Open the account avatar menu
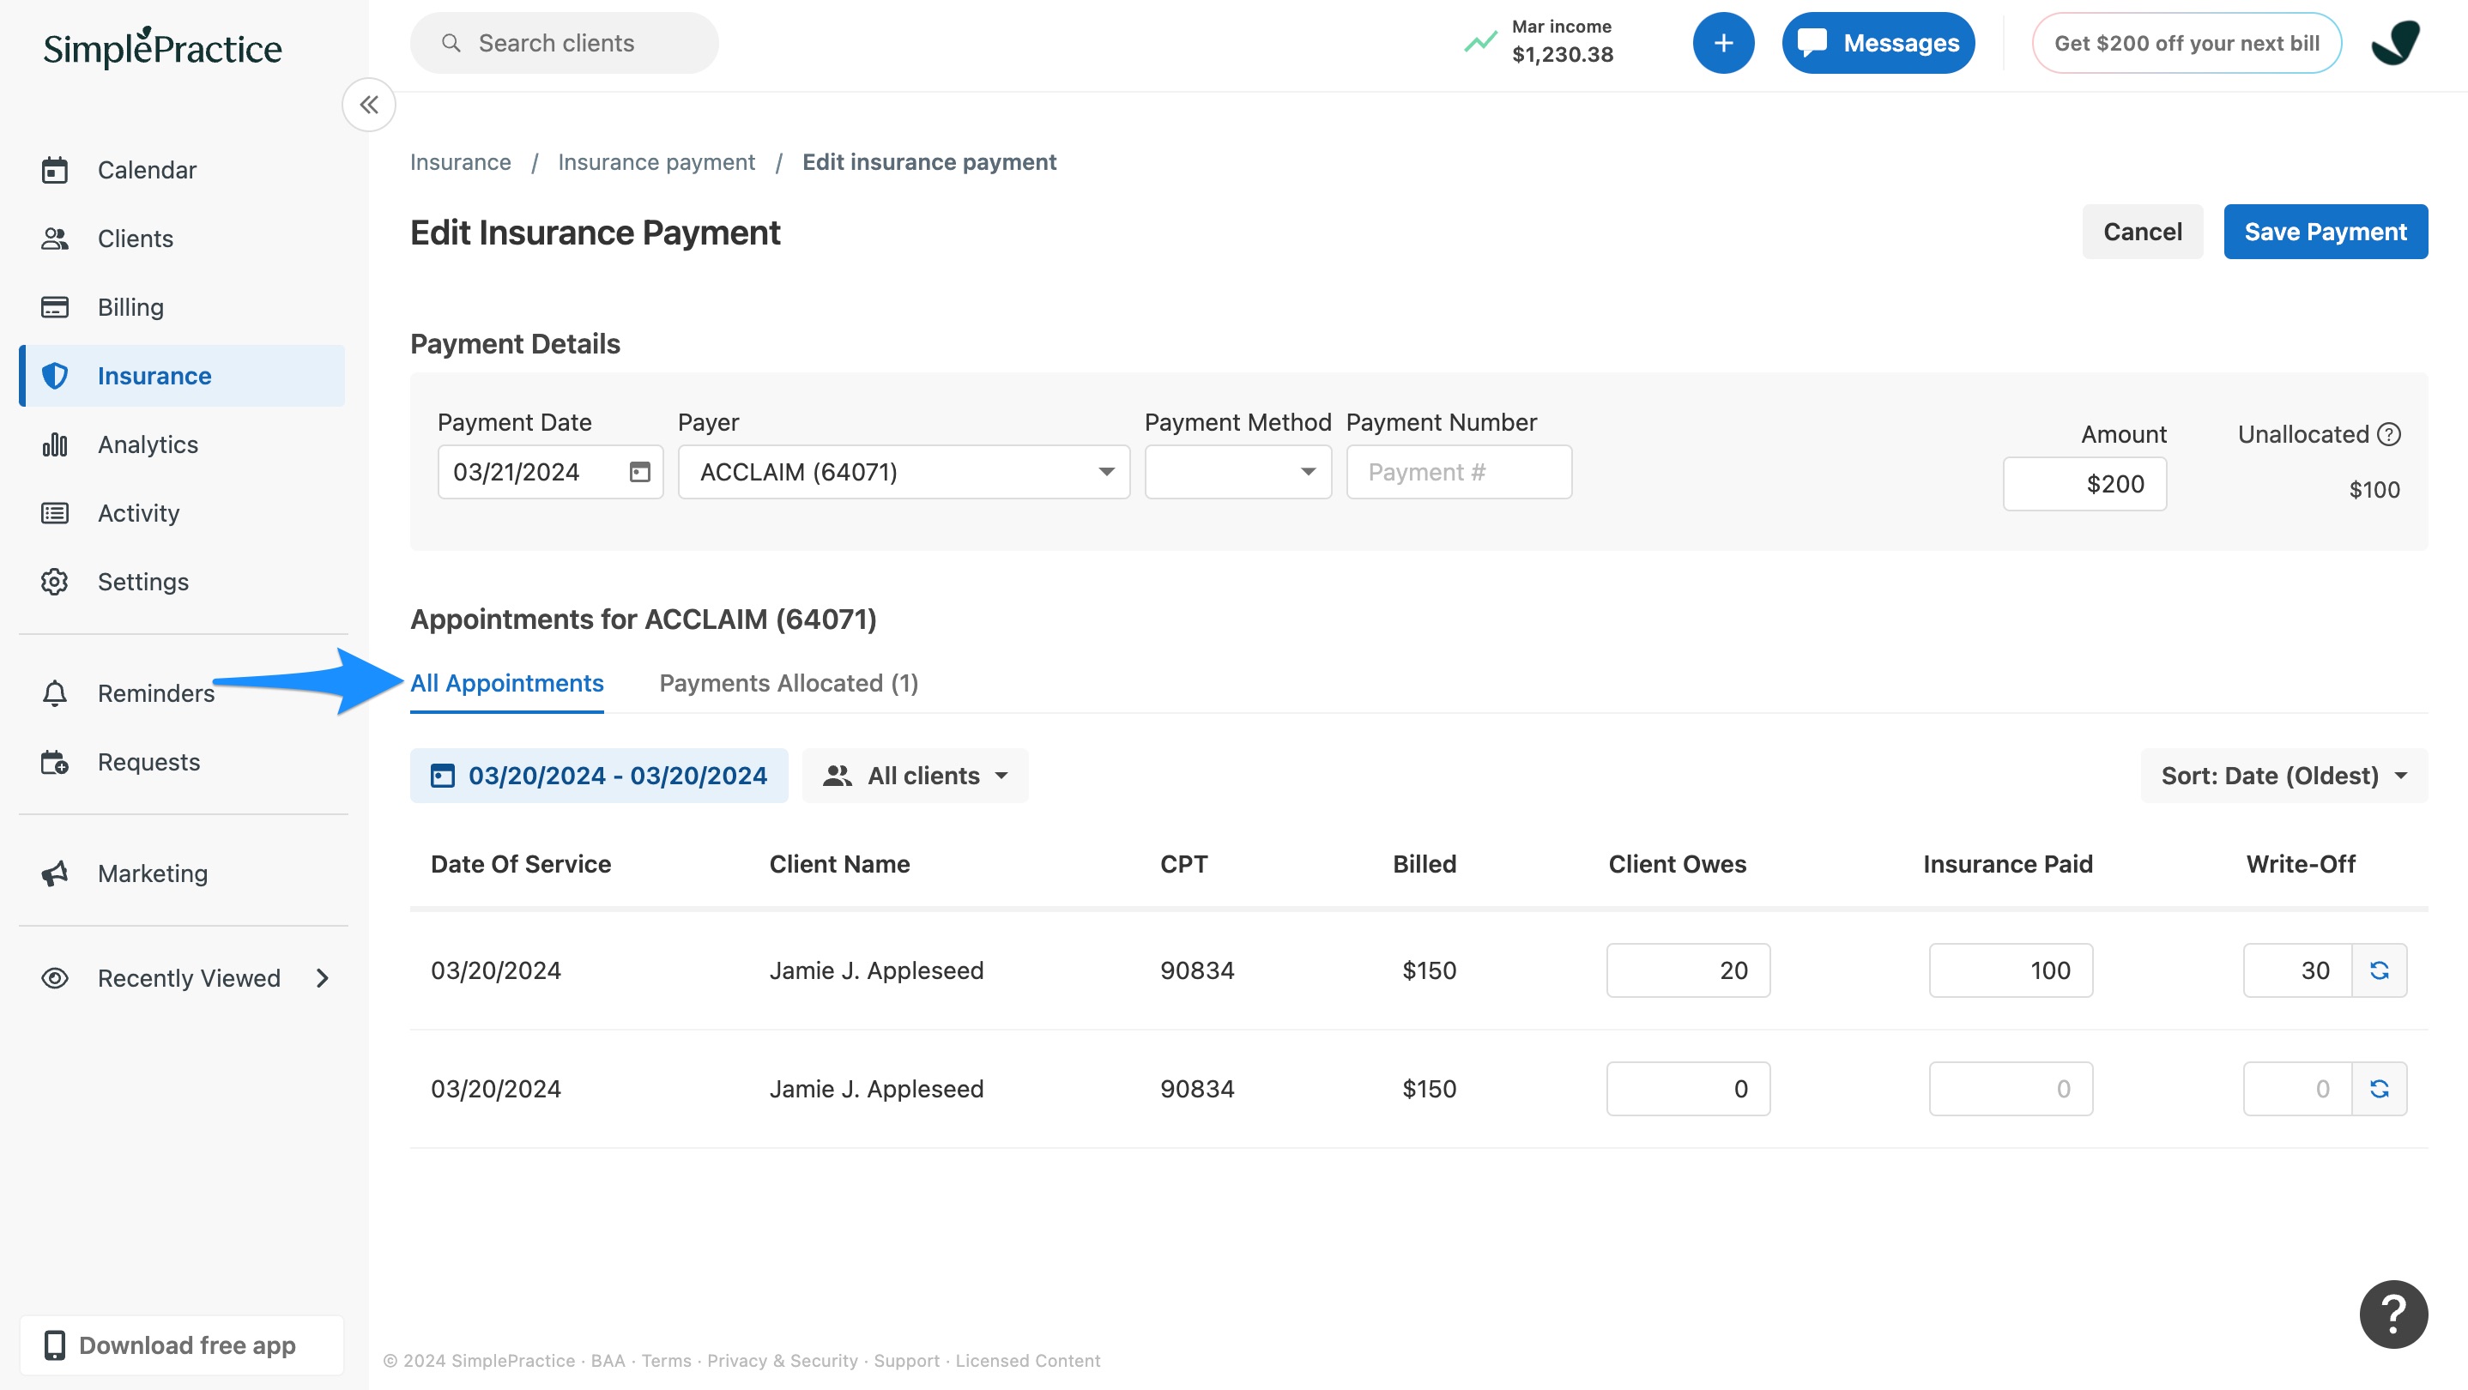 coord(2395,43)
